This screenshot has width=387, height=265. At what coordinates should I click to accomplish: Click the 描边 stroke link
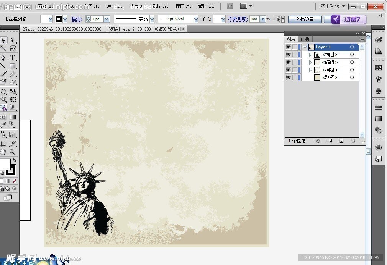pos(77,19)
